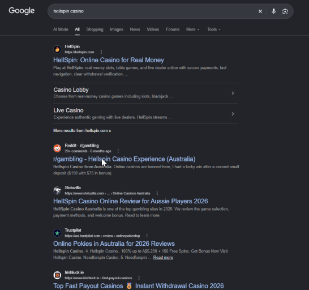Click '20+ comments · 6 months ago' text
Screen dimensions: 309x290
[x=88, y=151]
